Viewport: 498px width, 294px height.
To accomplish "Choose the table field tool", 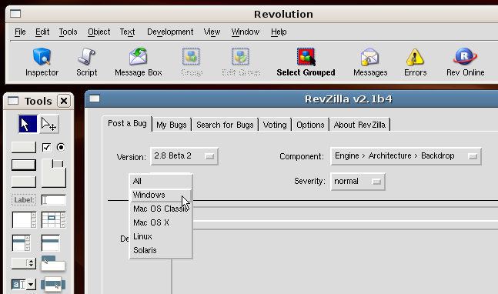I will tap(54, 219).
